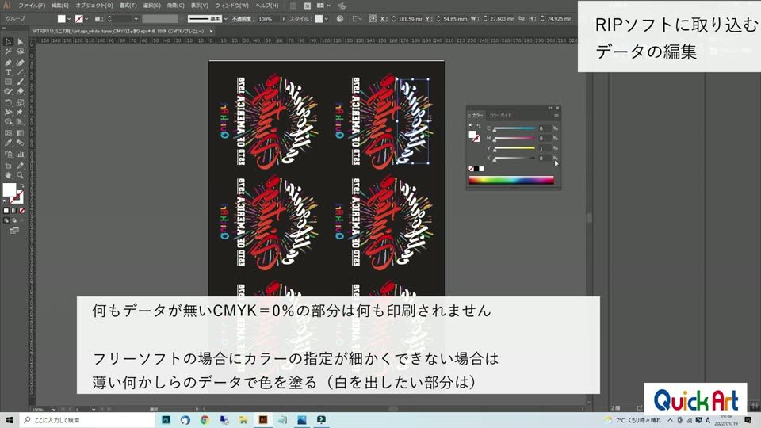Screen dimensions: 761x428
Task: Adjust the Y yellow slider
Action: [514, 148]
